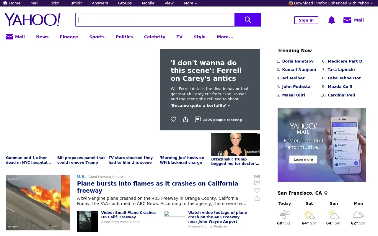Click the envelope icon in the navigation row
This screenshot has width=378, height=236.
(x=9, y=37)
